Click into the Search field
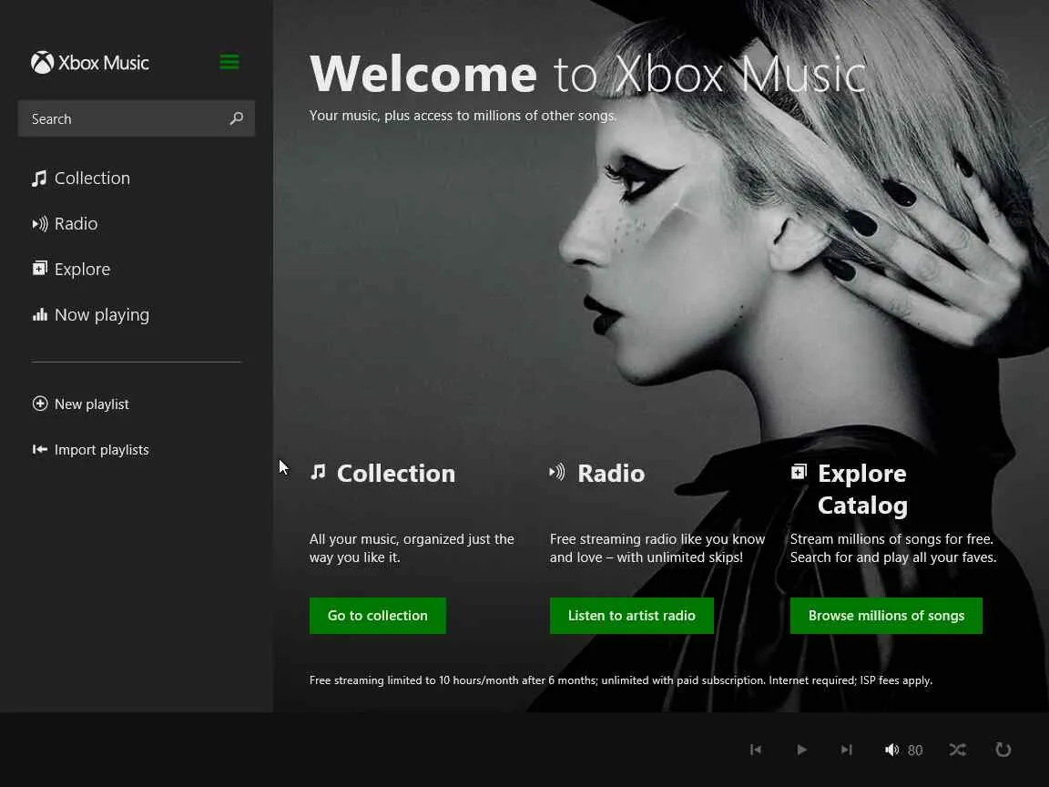 click(x=136, y=118)
